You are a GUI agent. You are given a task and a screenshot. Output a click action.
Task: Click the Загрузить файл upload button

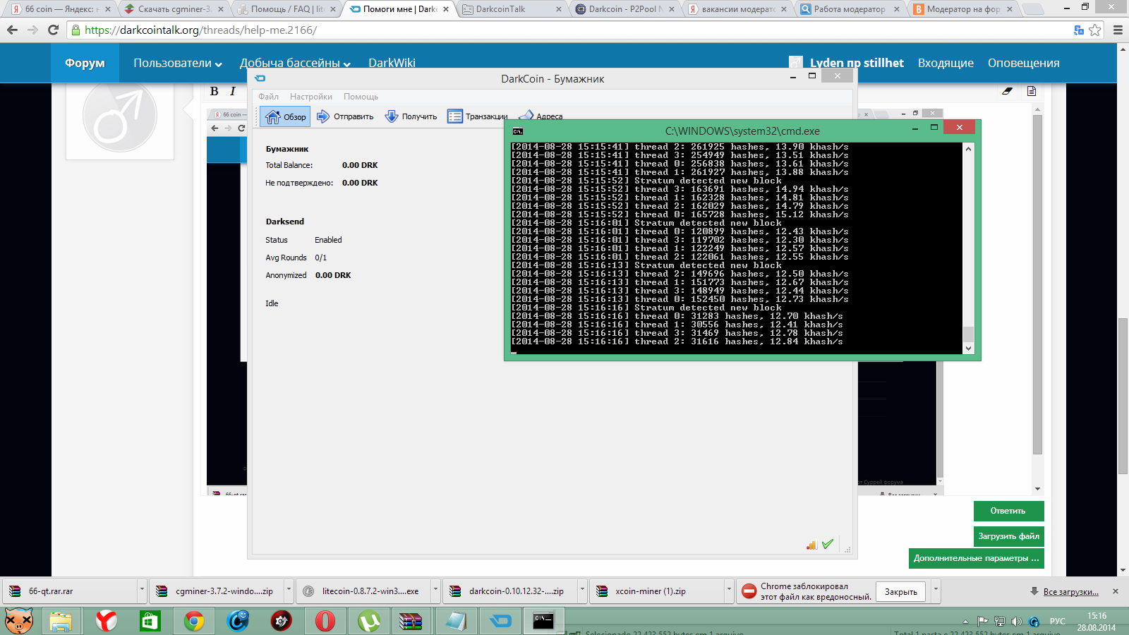(x=1008, y=536)
